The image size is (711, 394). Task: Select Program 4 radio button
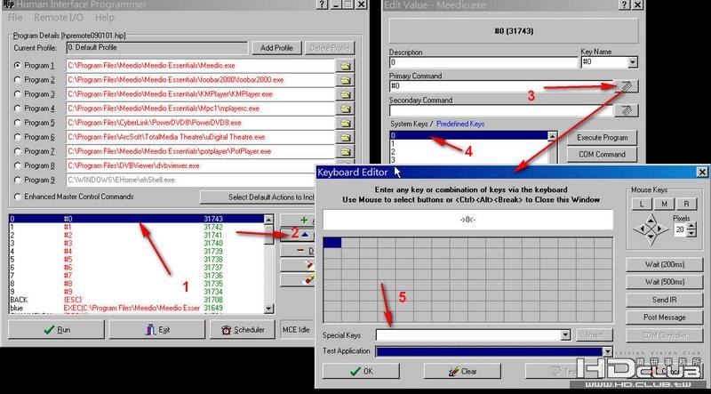click(18, 109)
